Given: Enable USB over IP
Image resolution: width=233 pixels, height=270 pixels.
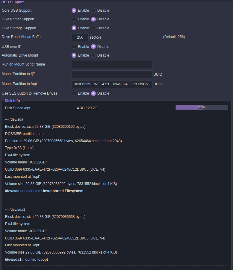Looking at the screenshot, I should (74, 46).
